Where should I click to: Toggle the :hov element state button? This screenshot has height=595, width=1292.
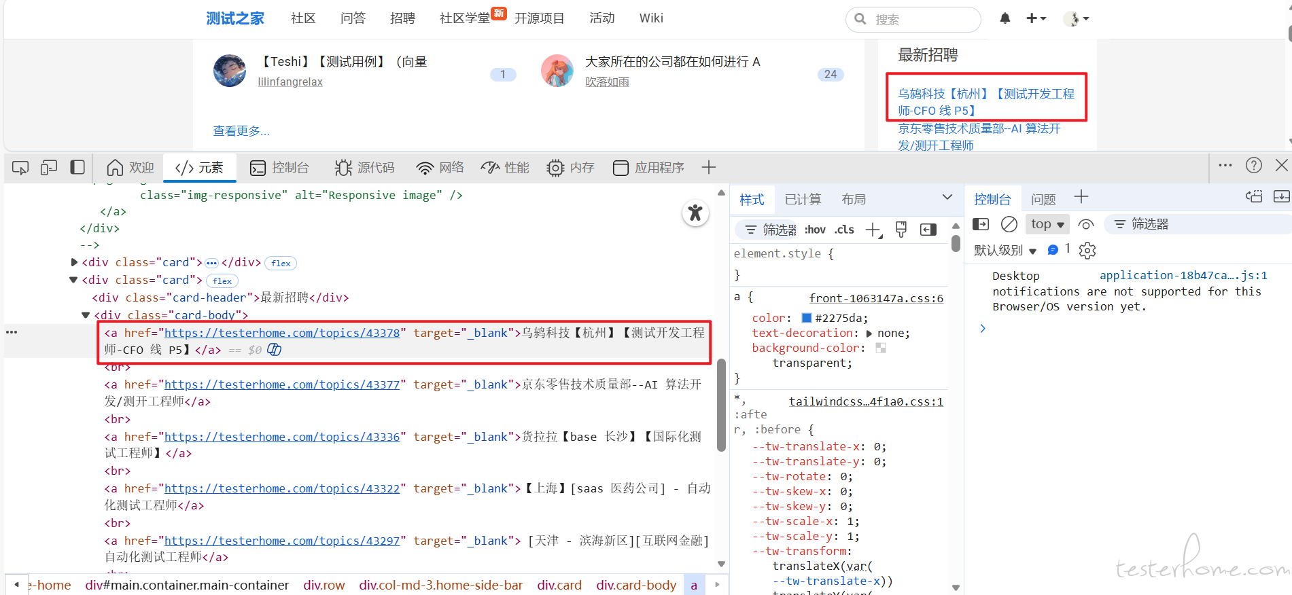815,230
